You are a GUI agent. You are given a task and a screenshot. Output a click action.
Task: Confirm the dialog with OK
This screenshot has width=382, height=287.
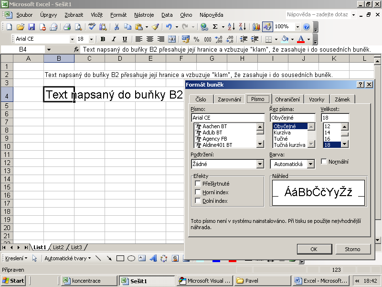tap(314, 249)
